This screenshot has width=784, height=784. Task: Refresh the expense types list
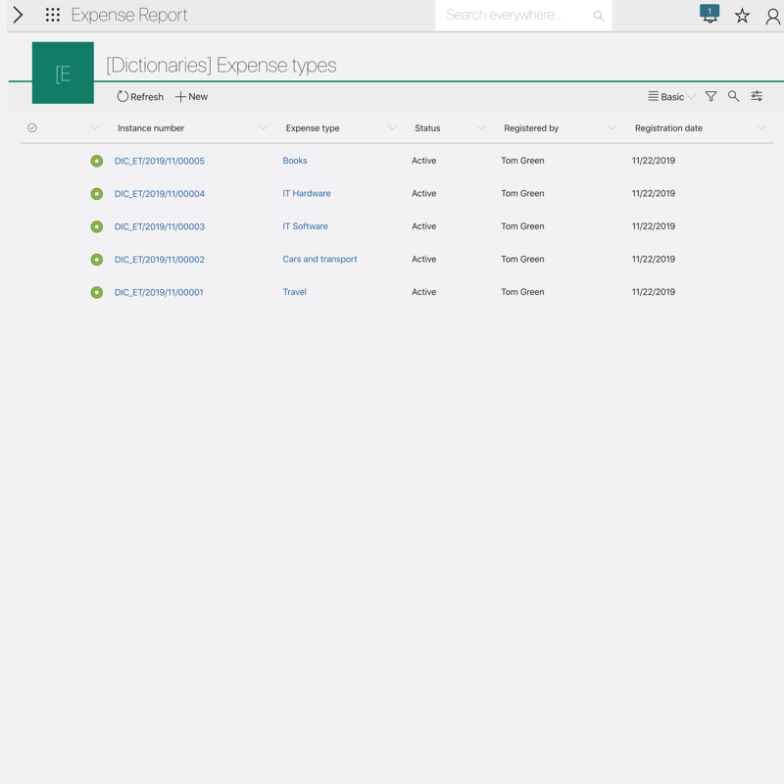coord(140,97)
